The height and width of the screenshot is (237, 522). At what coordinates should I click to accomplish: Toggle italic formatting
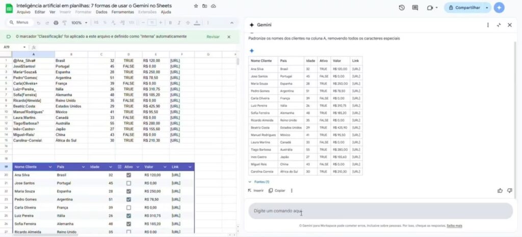[179, 23]
